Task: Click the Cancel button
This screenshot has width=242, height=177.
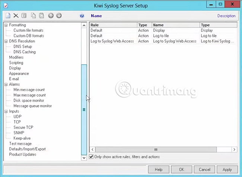Action: point(204,170)
